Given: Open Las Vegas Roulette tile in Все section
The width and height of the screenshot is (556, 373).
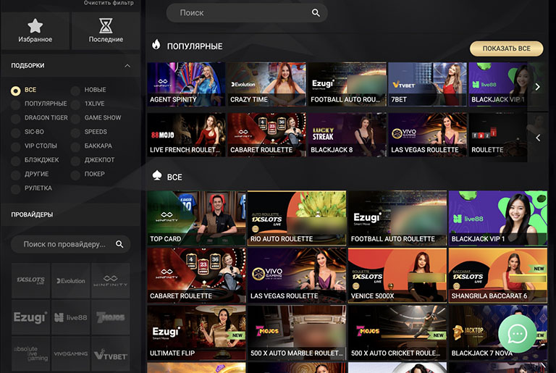Looking at the screenshot, I should tap(297, 275).
